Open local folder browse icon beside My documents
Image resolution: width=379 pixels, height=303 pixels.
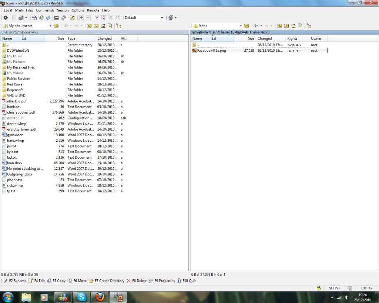click(56, 26)
